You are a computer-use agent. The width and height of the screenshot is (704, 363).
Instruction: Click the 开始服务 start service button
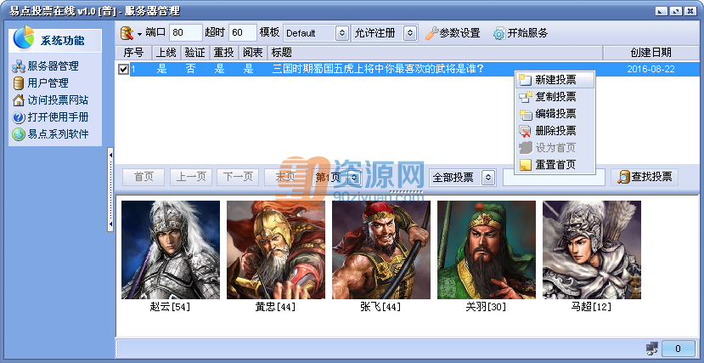point(521,33)
